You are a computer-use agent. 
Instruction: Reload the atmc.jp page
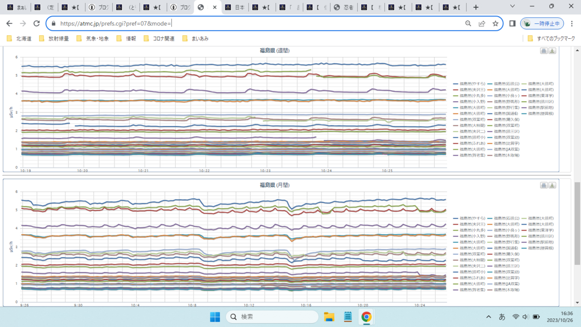[36, 23]
